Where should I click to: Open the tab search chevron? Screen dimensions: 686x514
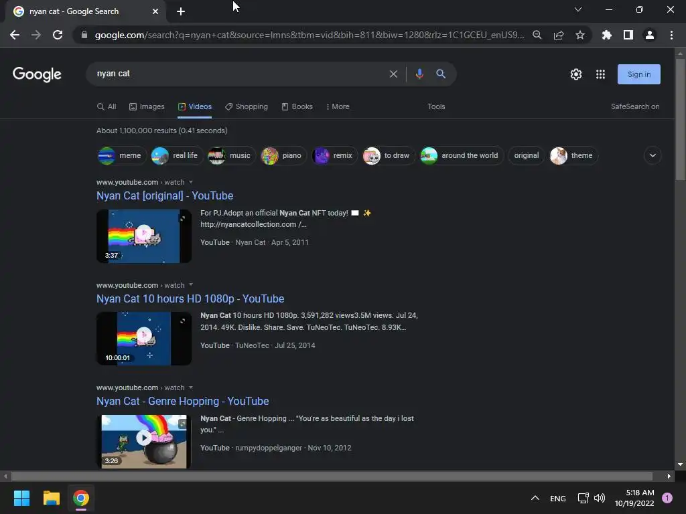tap(578, 9)
